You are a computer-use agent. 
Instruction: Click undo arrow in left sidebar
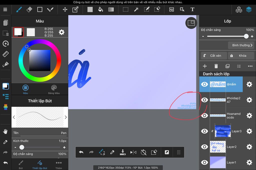pos(5,163)
